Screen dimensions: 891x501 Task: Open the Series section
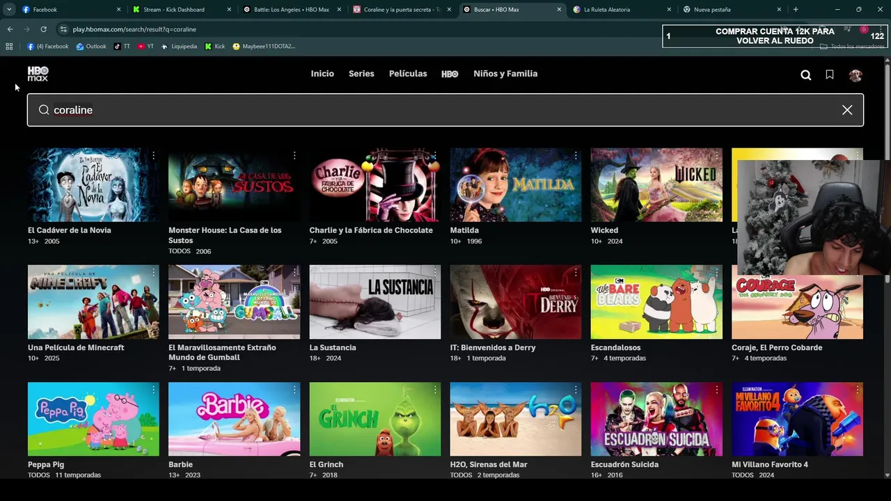coord(361,74)
